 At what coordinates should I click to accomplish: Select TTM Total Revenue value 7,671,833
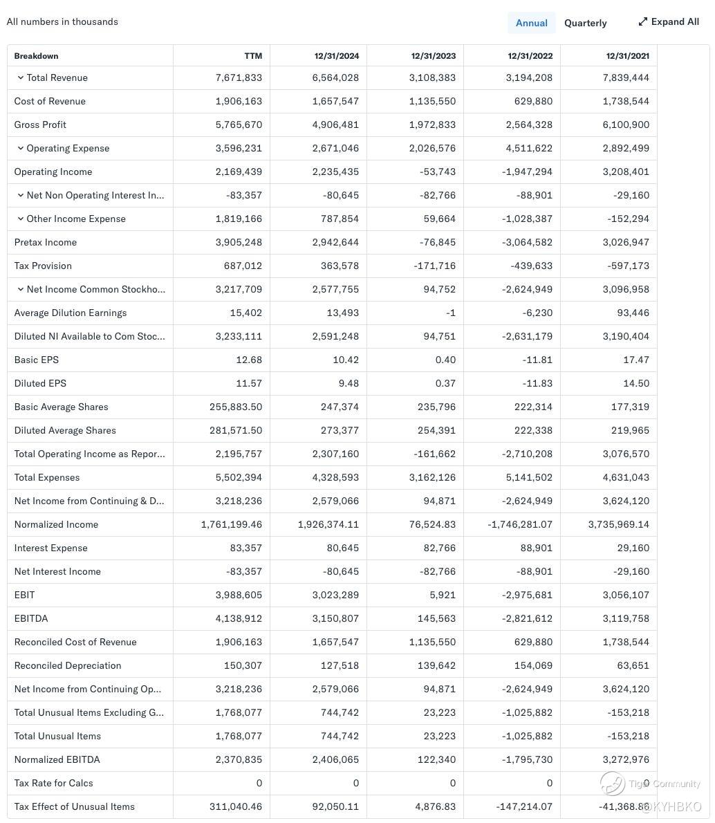click(239, 77)
